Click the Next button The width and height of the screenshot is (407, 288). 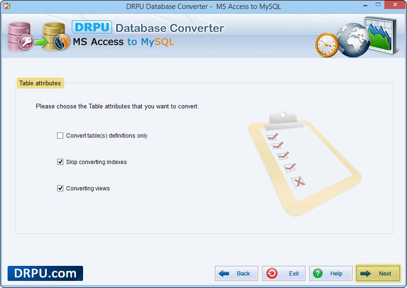click(378, 273)
